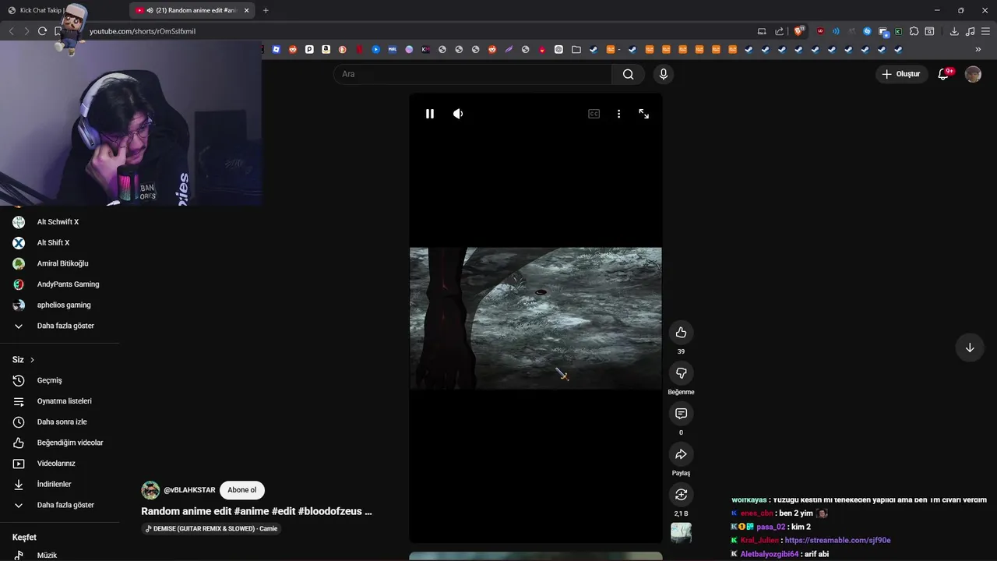This screenshot has height=561, width=997.
Task: Focus the Ara search field
Action: tap(473, 74)
